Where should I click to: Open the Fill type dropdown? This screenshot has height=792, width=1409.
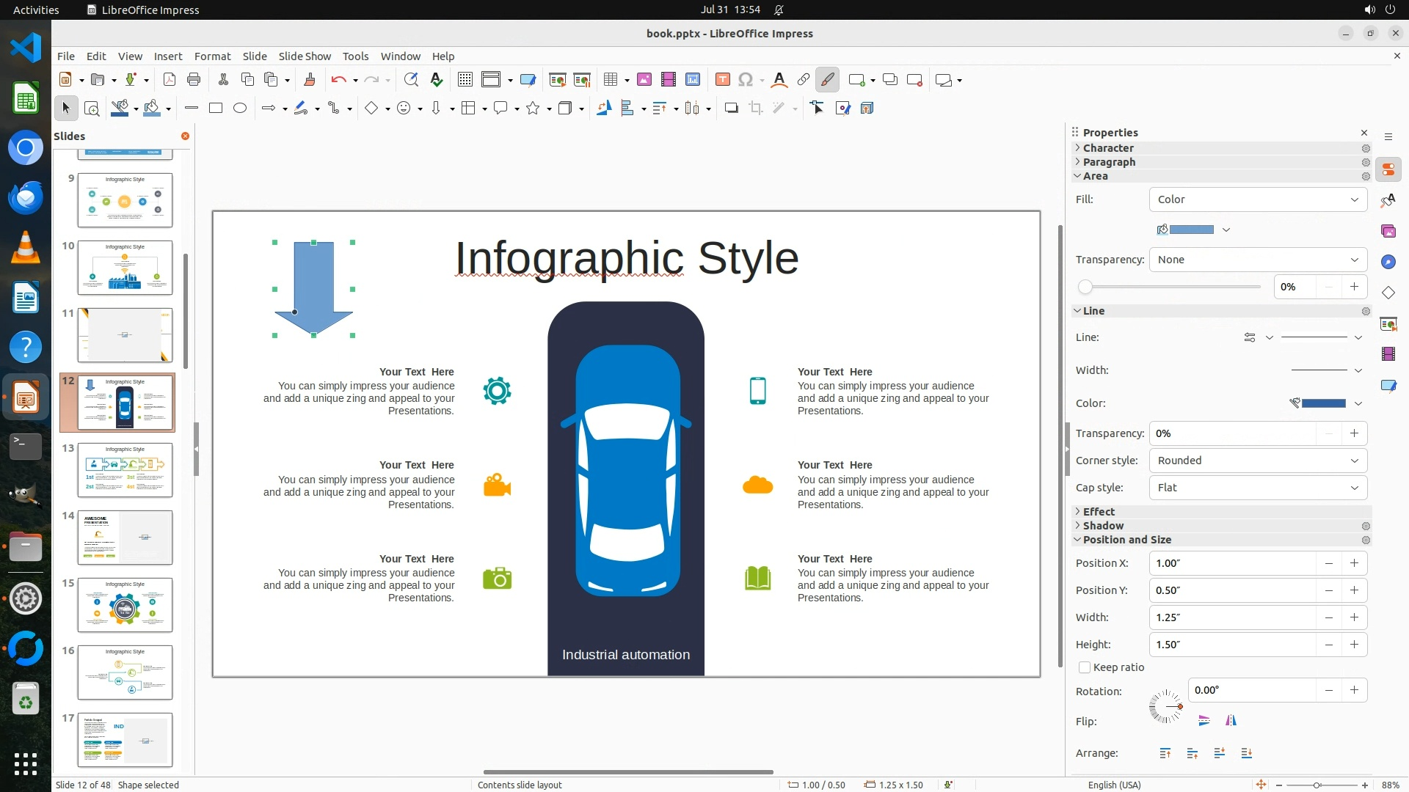(x=1258, y=199)
